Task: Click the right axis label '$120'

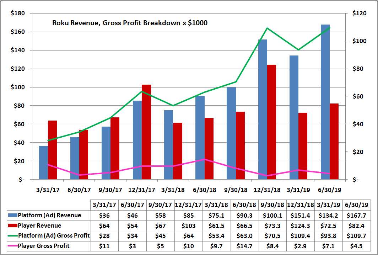Action: [359, 14]
